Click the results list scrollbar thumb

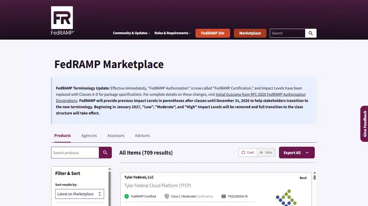point(315,177)
